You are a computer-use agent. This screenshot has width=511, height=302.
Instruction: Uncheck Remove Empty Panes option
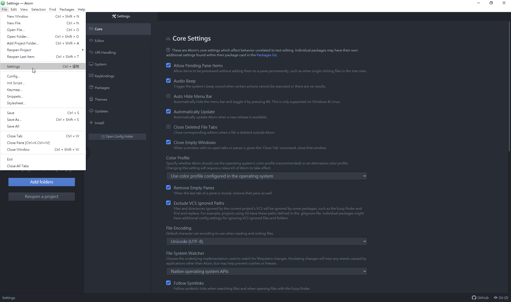168,187
